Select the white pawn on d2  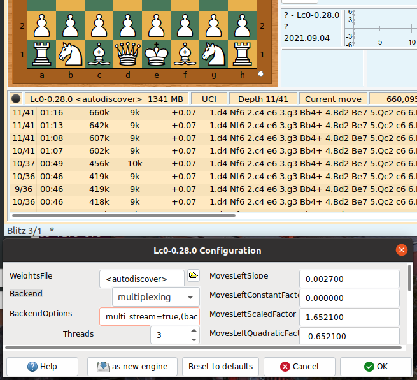[128, 26]
